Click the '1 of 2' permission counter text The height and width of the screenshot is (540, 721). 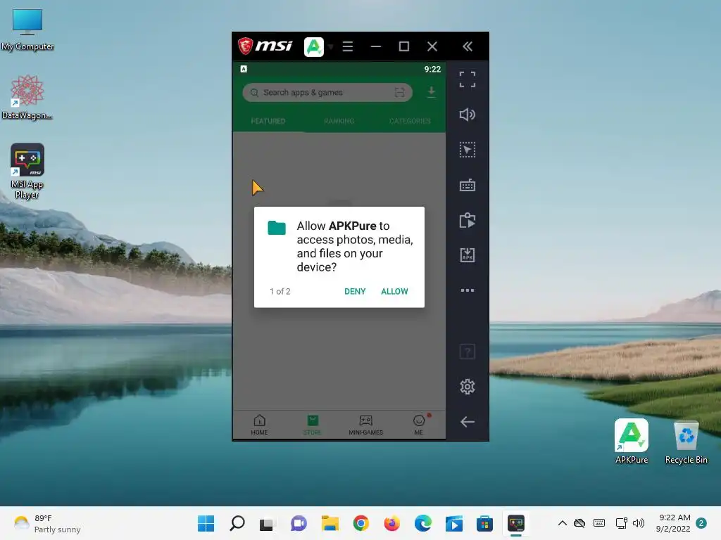280,291
